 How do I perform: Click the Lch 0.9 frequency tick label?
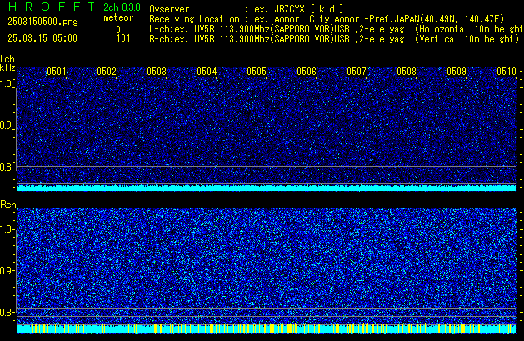coord(7,126)
